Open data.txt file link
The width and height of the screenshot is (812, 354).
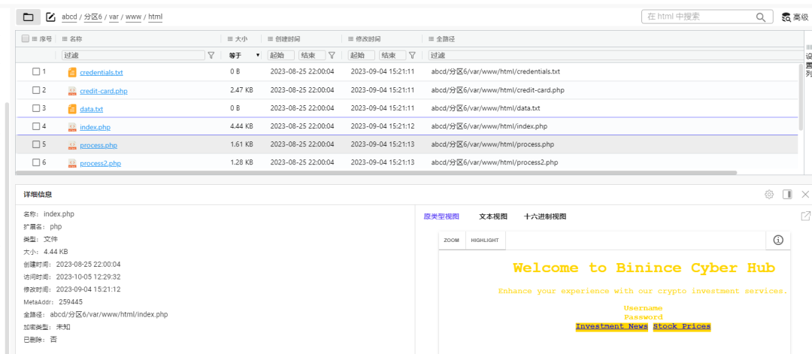92,109
